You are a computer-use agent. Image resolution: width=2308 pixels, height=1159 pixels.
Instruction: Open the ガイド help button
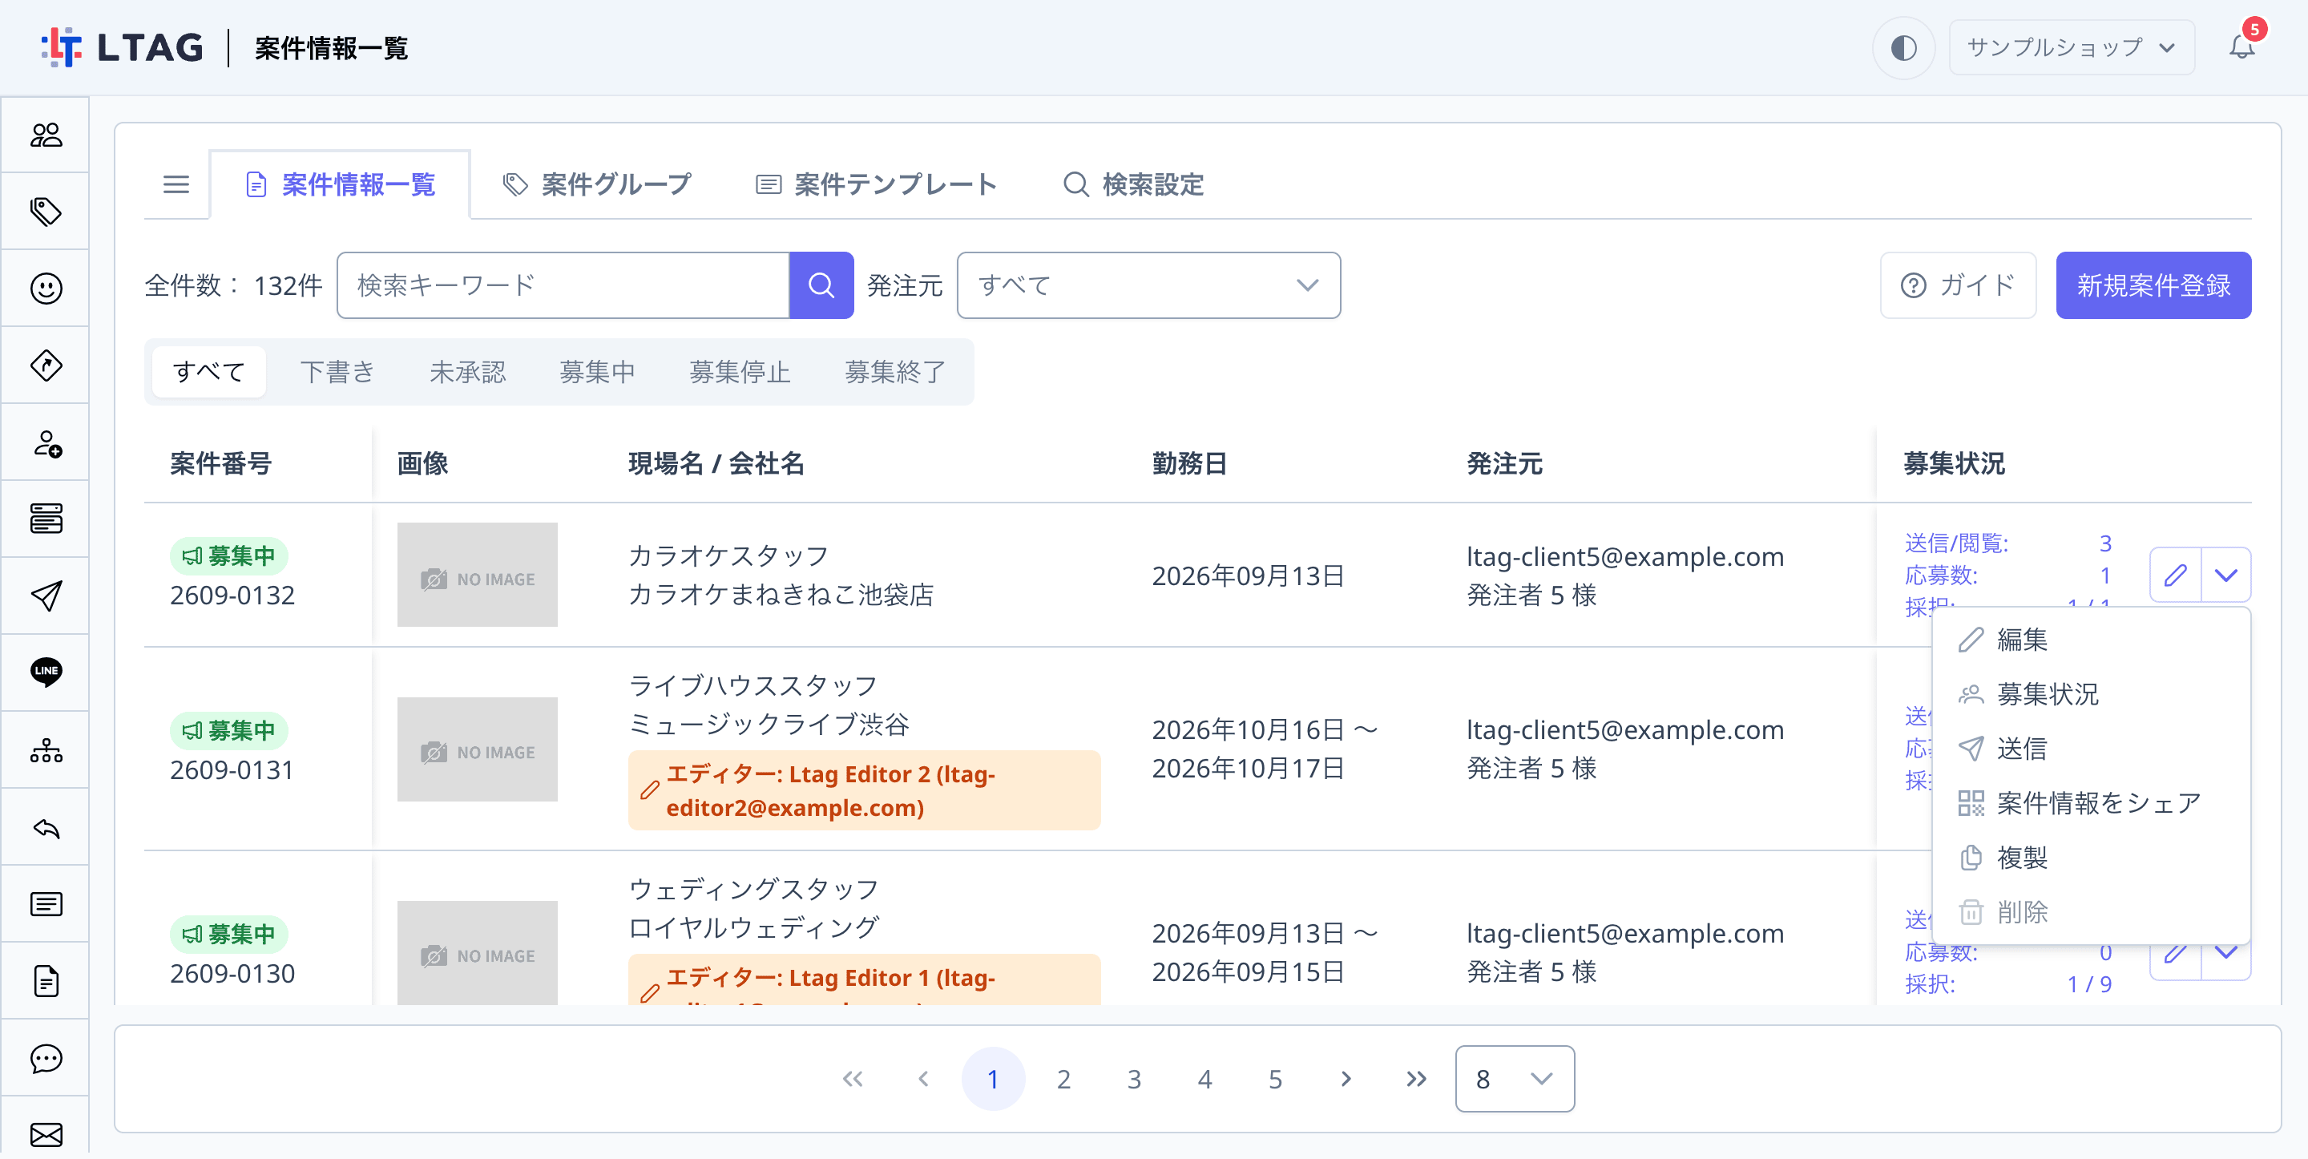[x=1958, y=285]
